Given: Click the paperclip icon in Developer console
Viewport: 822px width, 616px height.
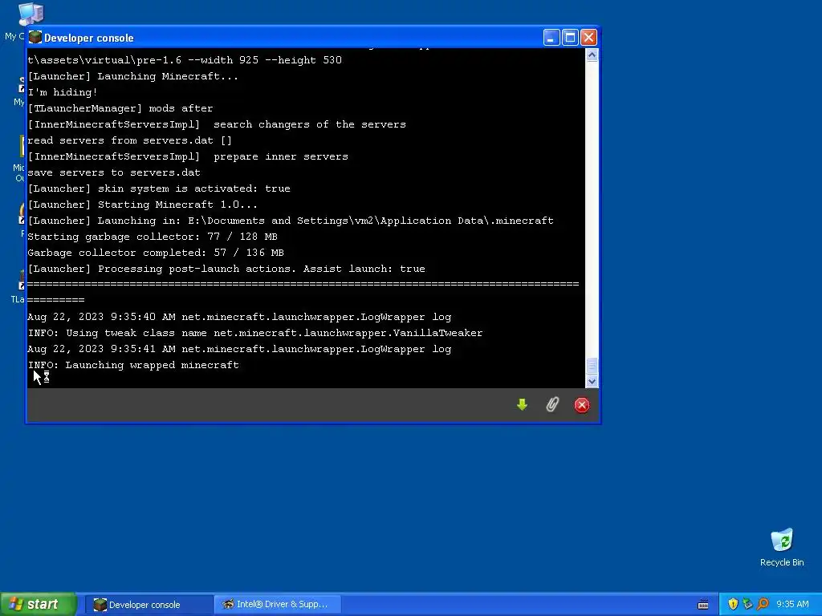Looking at the screenshot, I should click(x=552, y=404).
